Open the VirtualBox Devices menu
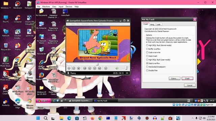The image size is (216, 121). (69, 7)
